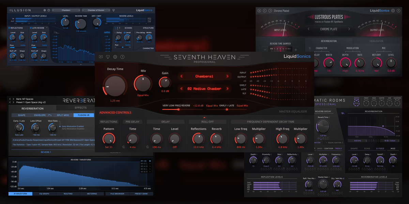
Task: Click the Reverb Time knob in Illusion
Action: [81, 24]
